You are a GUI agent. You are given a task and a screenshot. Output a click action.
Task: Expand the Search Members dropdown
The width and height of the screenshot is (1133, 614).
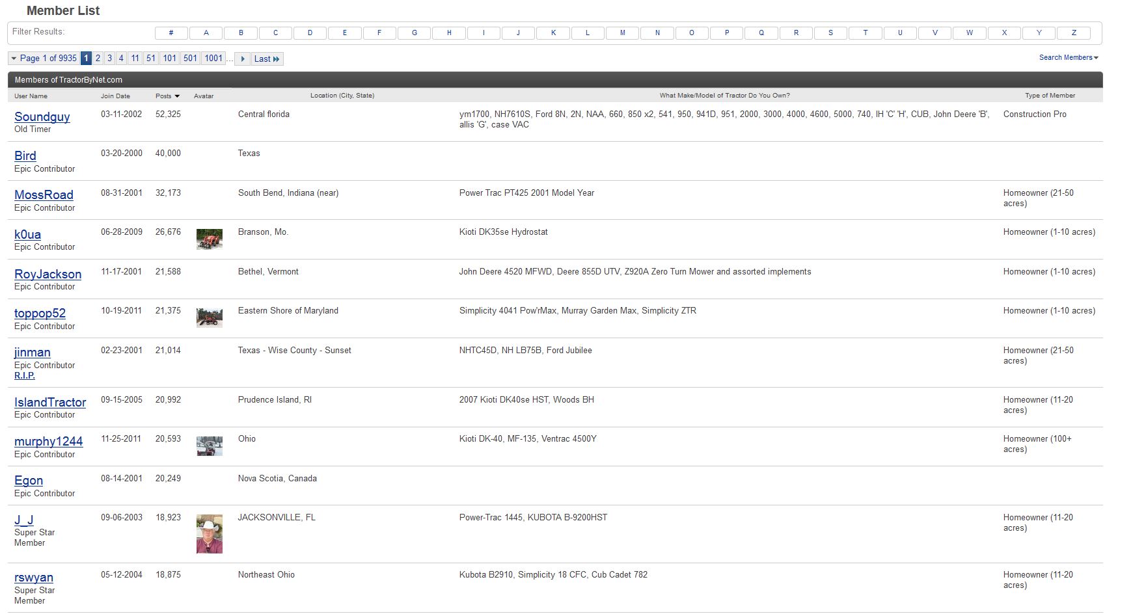point(1068,58)
